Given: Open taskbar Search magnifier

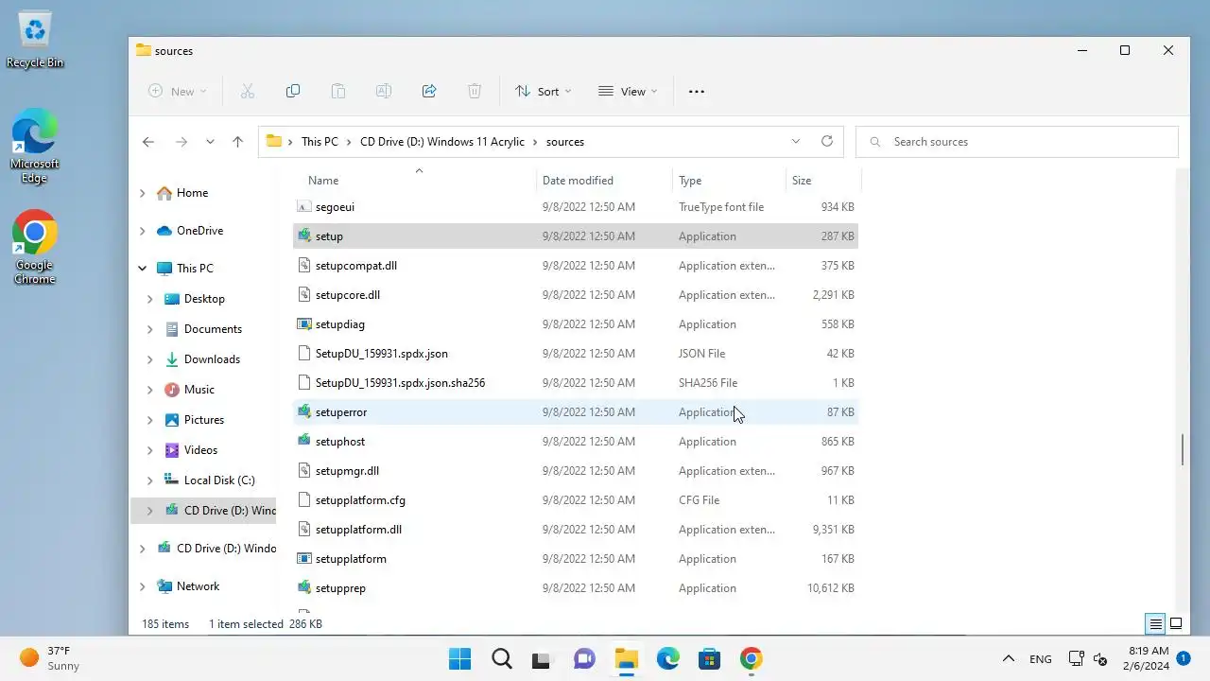Looking at the screenshot, I should tap(502, 658).
